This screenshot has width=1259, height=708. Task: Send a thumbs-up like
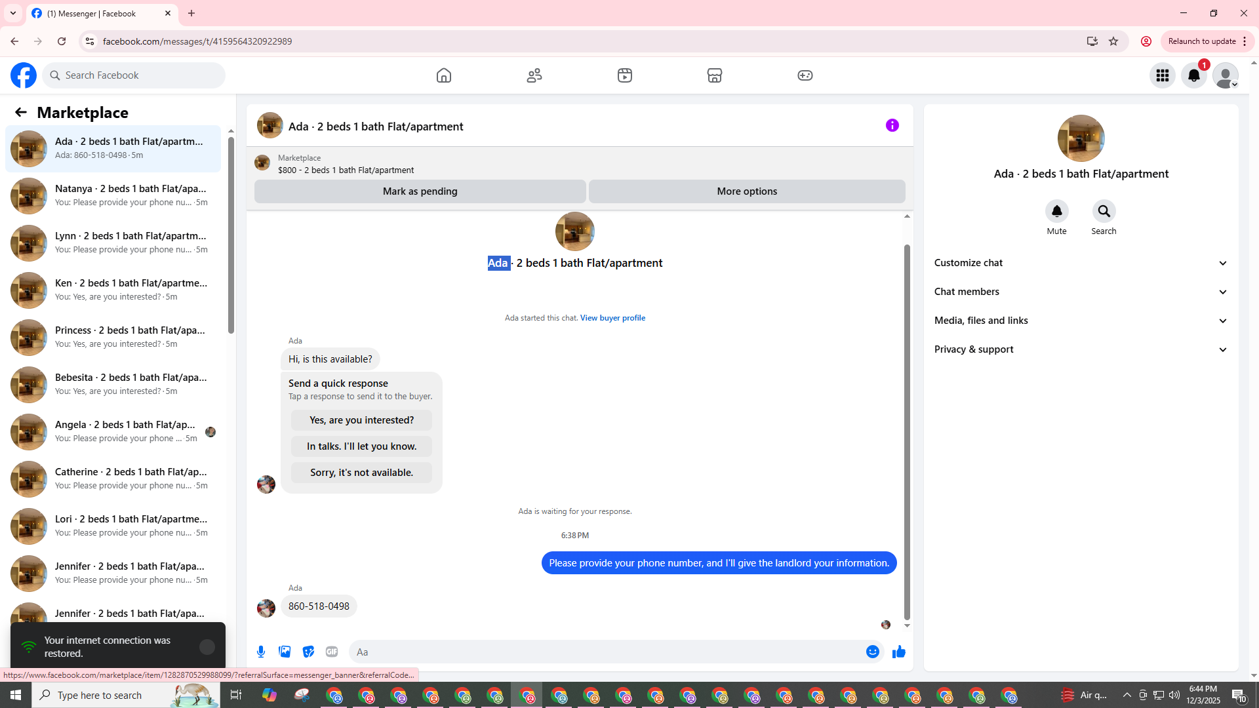pyautogui.click(x=899, y=652)
